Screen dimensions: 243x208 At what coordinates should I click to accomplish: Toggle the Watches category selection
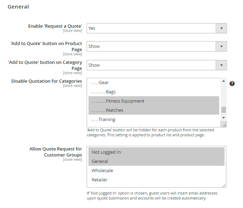pyautogui.click(x=114, y=110)
